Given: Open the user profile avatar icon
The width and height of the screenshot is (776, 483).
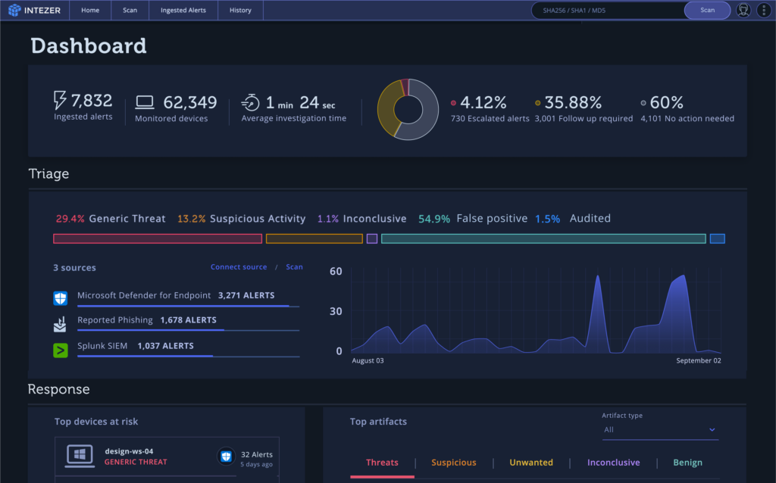Looking at the screenshot, I should (x=743, y=10).
